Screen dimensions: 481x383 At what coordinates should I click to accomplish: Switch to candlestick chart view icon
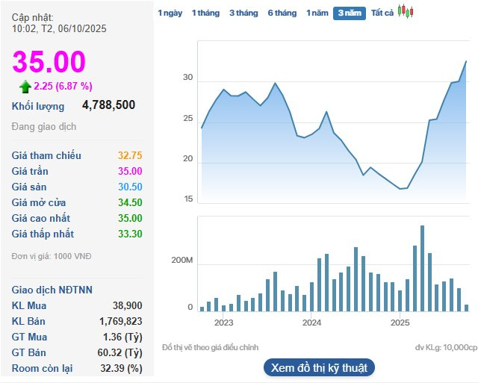click(x=405, y=12)
